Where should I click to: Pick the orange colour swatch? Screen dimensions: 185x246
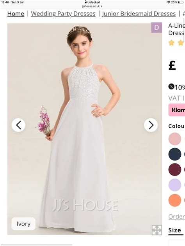pos(174,200)
